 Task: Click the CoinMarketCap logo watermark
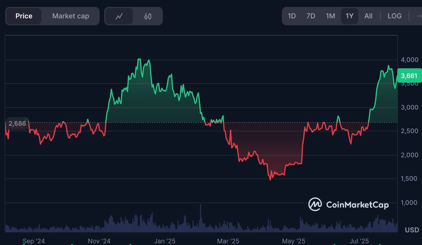tap(349, 205)
